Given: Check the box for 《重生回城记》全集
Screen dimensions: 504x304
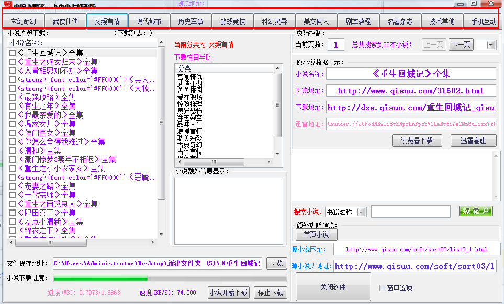Looking at the screenshot, I should coord(12,53).
